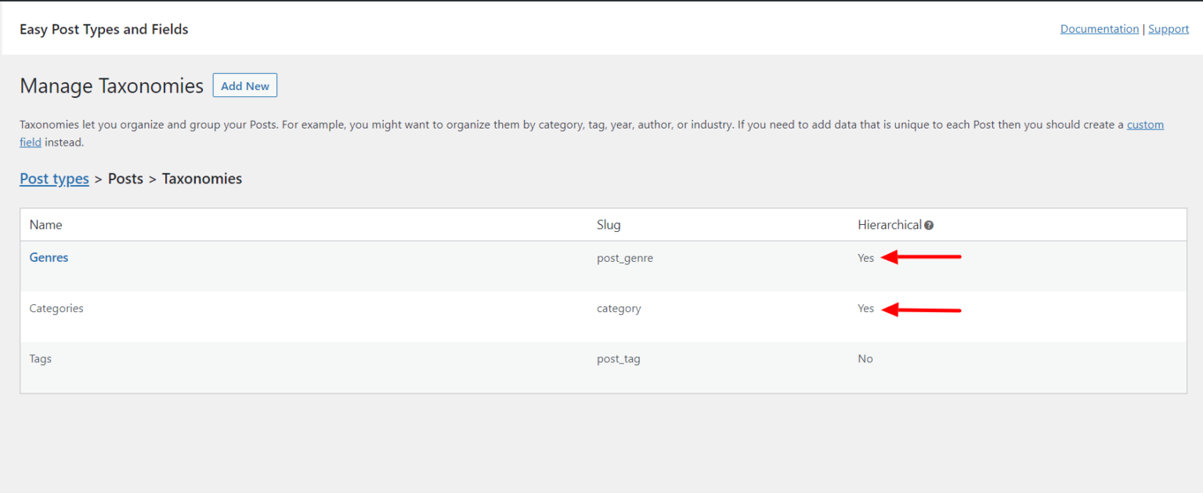
Task: Click the Add New taxonomy button
Action: (245, 86)
